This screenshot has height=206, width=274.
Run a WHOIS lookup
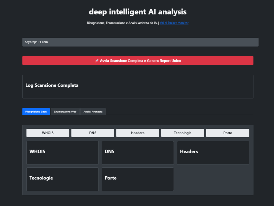click(48, 133)
